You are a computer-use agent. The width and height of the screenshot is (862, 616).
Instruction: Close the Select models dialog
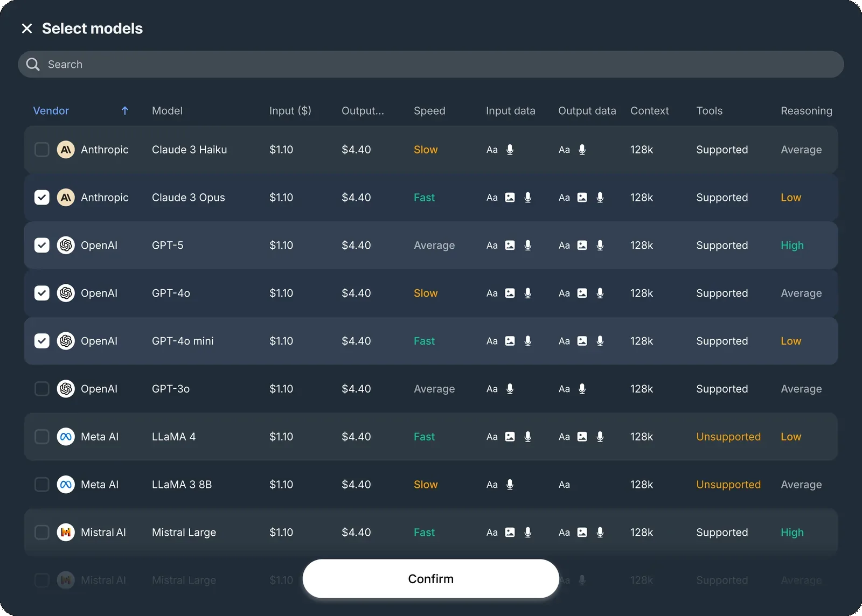click(x=27, y=29)
